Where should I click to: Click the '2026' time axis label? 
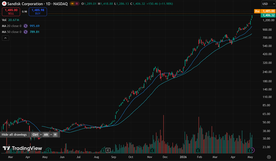(x=183, y=157)
